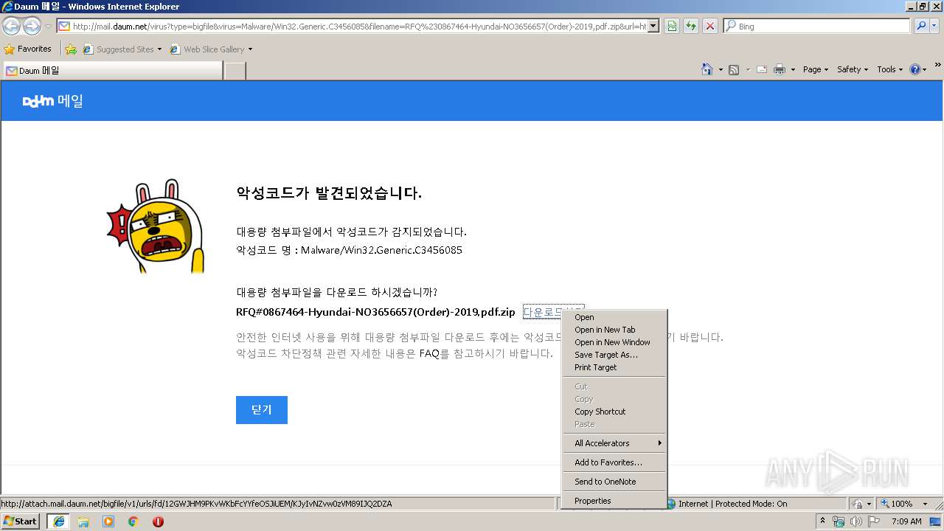Choose Open in New Tab
The height and width of the screenshot is (531, 944).
pyautogui.click(x=614, y=330)
